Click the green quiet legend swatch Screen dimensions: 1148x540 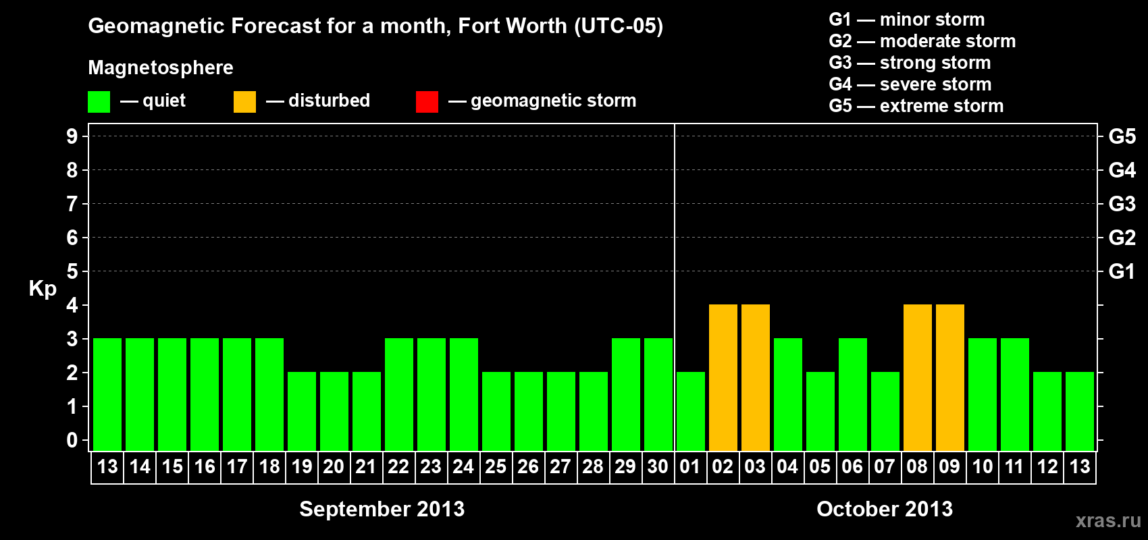pyautogui.click(x=99, y=102)
